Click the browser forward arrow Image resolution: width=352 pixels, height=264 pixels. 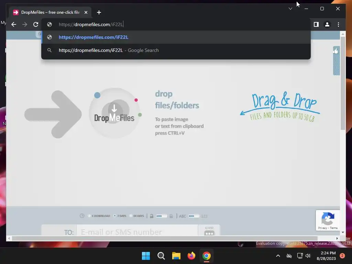coord(25,24)
